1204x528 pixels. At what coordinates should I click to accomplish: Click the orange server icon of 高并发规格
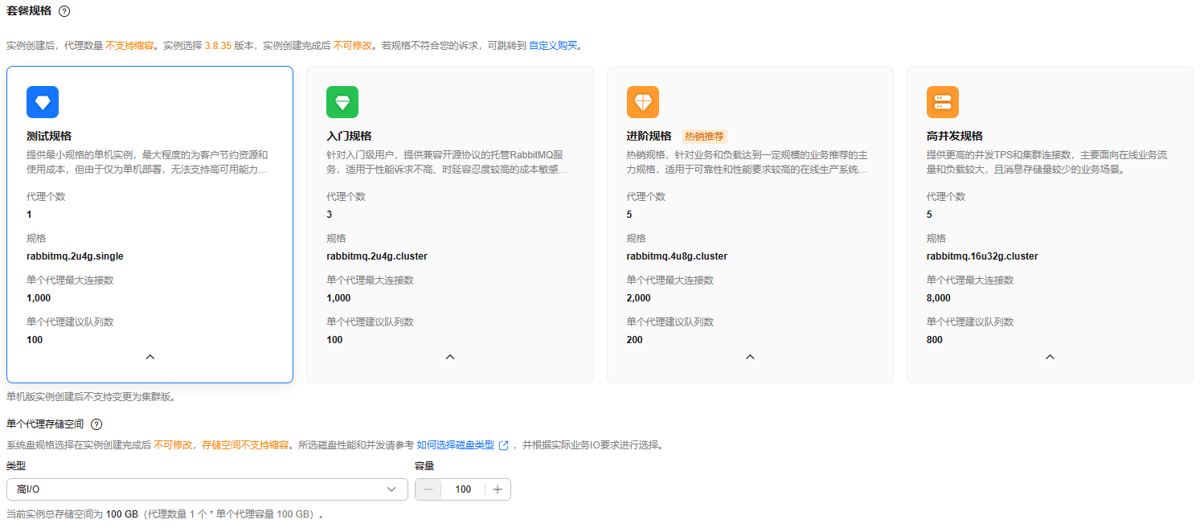pos(943,102)
